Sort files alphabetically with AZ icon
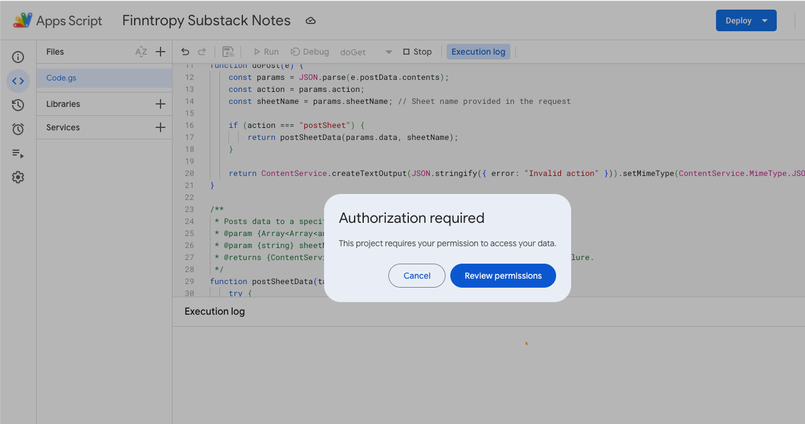Image resolution: width=805 pixels, height=424 pixels. pos(141,52)
